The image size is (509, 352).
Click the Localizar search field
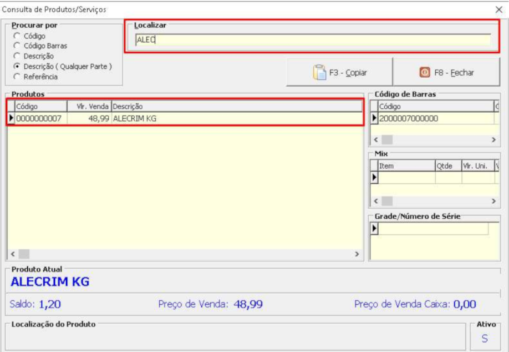point(313,40)
